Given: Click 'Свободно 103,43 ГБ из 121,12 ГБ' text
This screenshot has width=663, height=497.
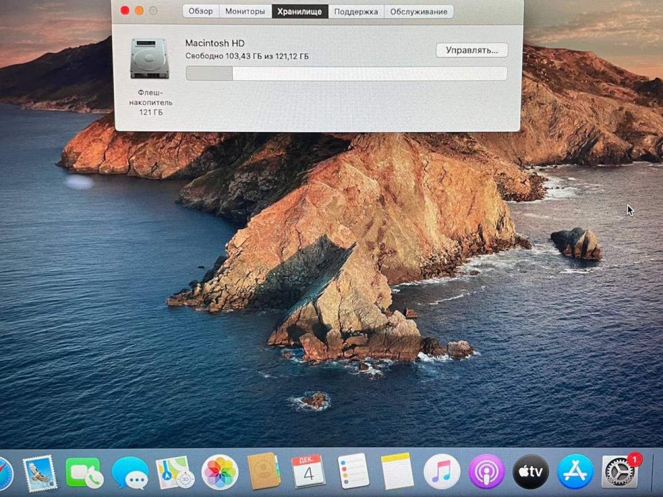Looking at the screenshot, I should coord(247,56).
